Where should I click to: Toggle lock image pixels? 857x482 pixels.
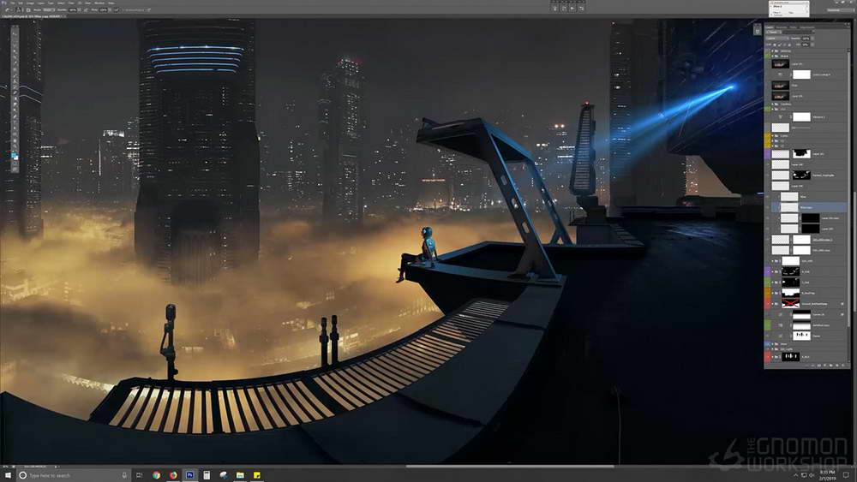click(779, 45)
